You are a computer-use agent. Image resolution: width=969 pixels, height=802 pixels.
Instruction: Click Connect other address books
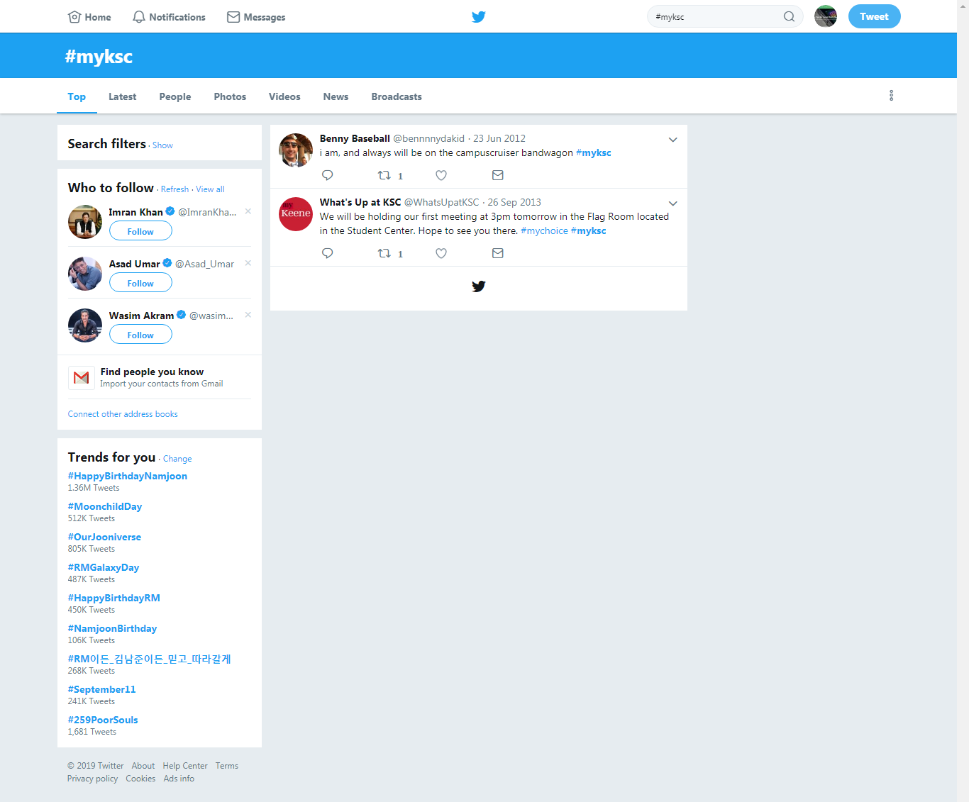click(x=123, y=414)
